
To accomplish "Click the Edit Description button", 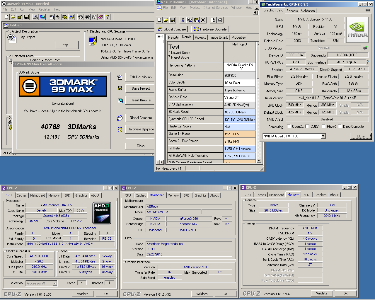I will [x=141, y=77].
